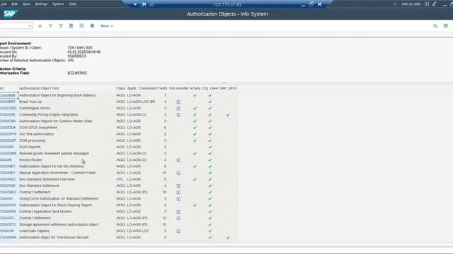The width and height of the screenshot is (453, 254).
Task: Expand the chevron beside S4H (1) 800
Action: point(395,4)
